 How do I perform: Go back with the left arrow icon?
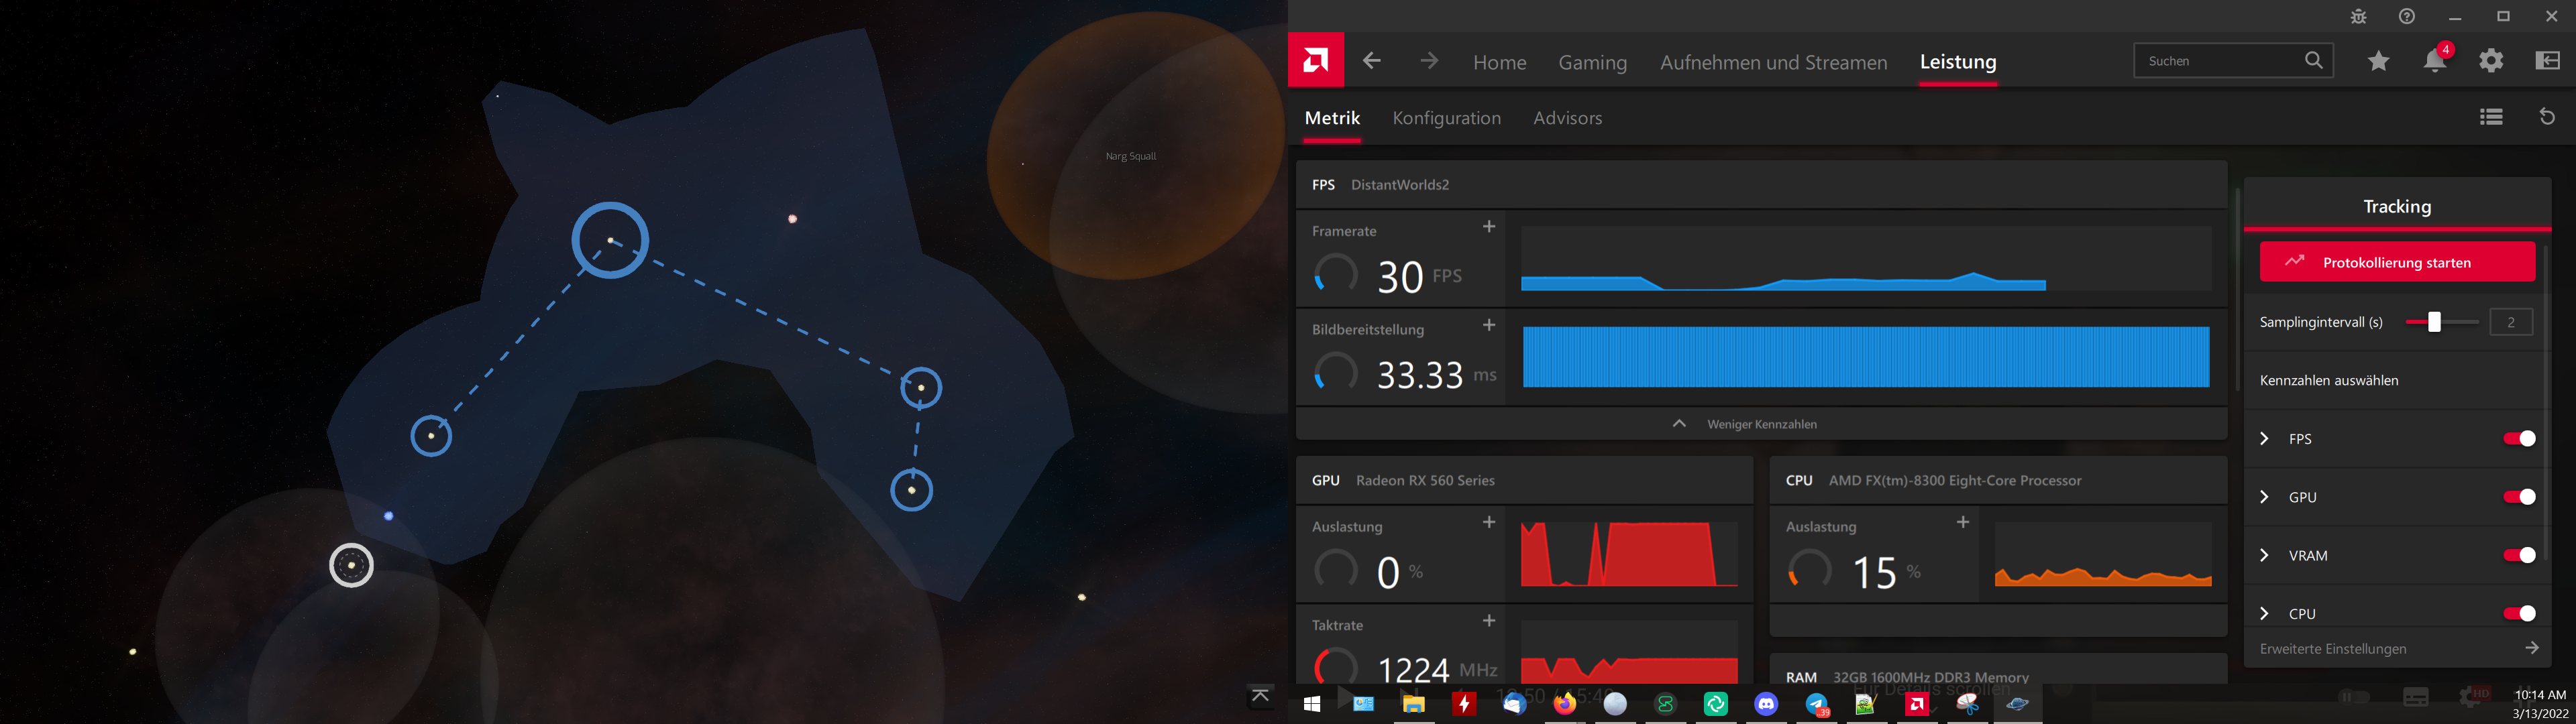[x=1372, y=61]
